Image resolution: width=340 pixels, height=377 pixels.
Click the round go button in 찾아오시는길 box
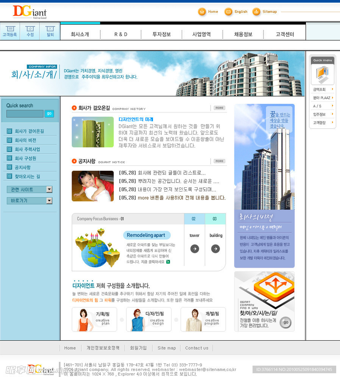(285, 322)
